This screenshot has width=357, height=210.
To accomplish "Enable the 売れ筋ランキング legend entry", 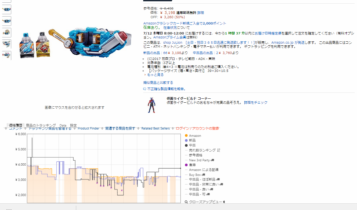I will tap(202, 150).
